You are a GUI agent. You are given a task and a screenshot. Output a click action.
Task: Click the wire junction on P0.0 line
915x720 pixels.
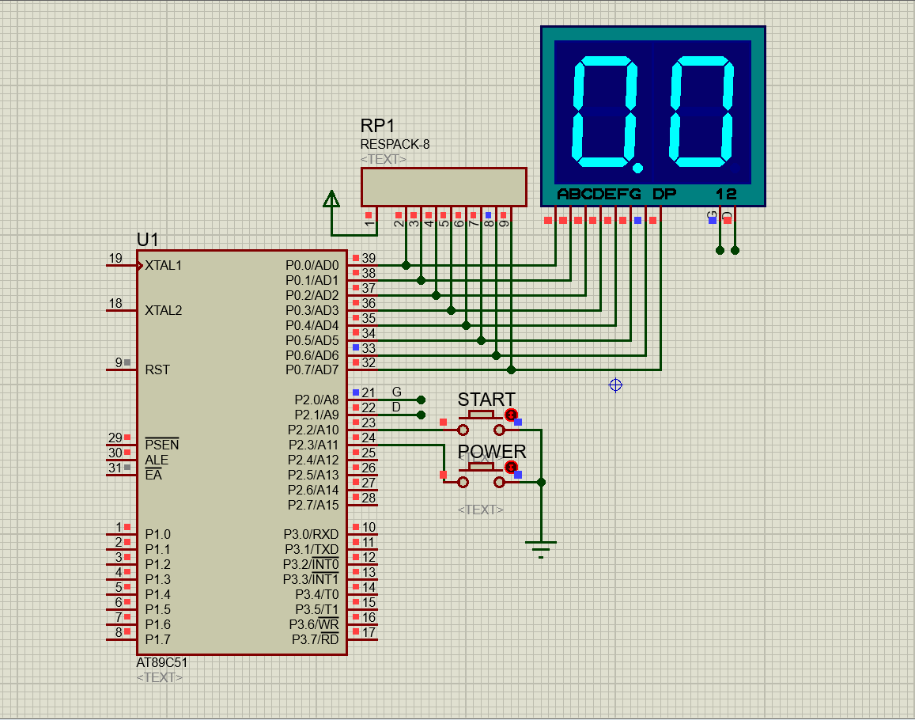click(406, 265)
